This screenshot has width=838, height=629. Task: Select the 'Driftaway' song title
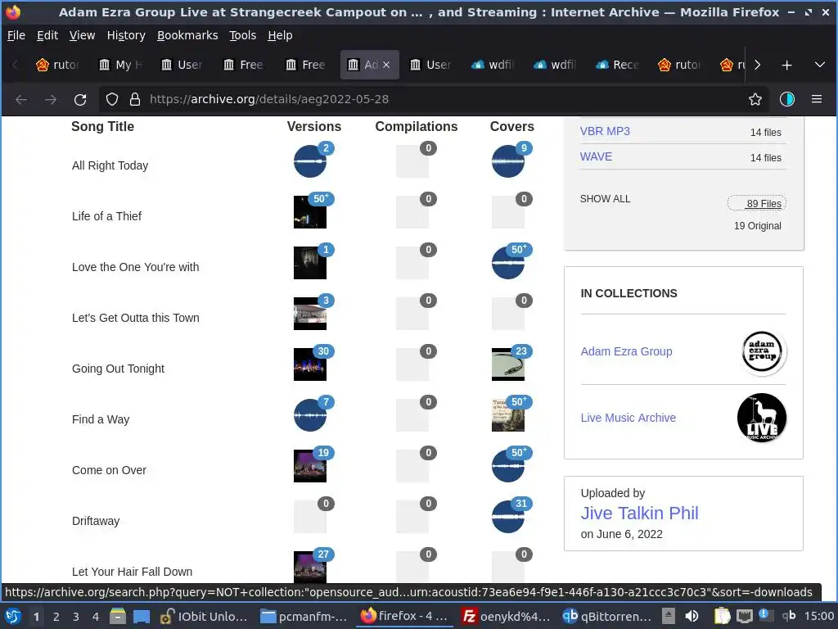pyautogui.click(x=96, y=521)
